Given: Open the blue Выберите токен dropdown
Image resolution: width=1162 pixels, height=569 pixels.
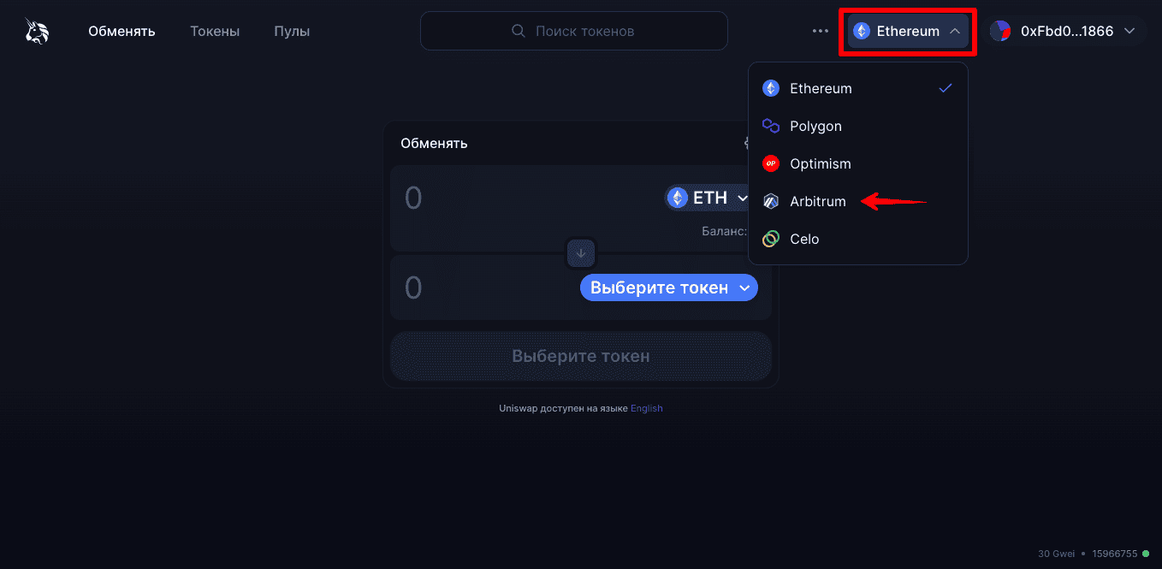Looking at the screenshot, I should 669,287.
